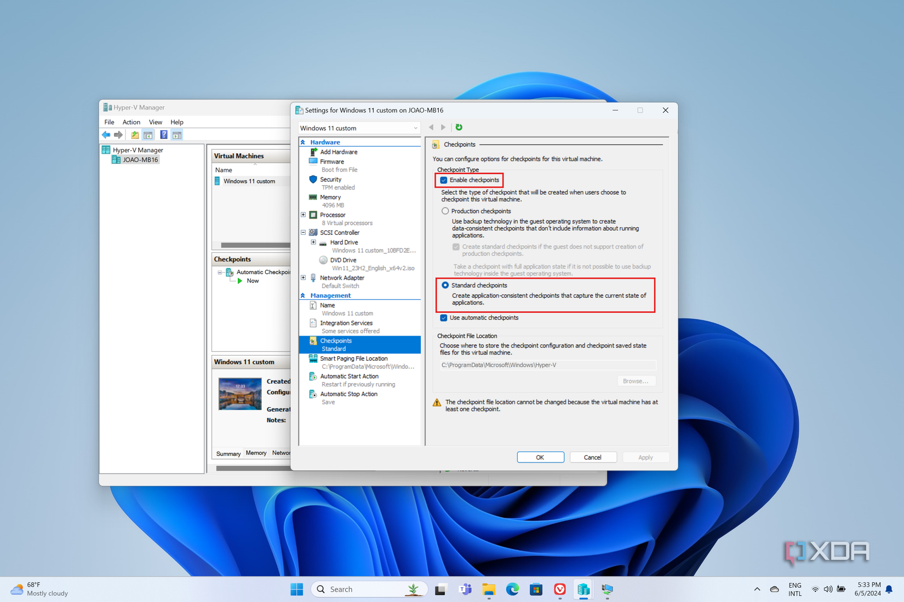Switch to the Memory tab
Viewport: 904px width, 602px height.
pyautogui.click(x=256, y=453)
